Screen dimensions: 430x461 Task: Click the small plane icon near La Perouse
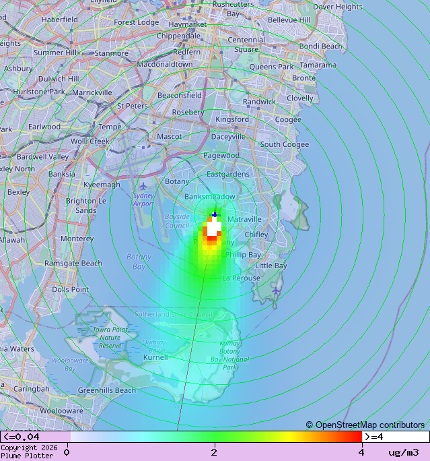(x=277, y=290)
